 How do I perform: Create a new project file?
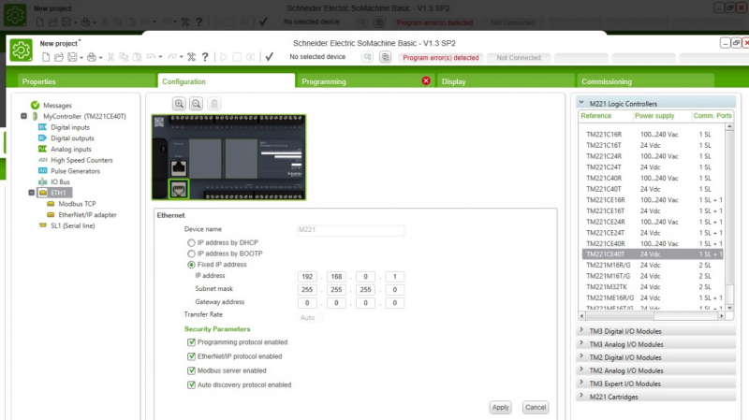click(x=46, y=57)
